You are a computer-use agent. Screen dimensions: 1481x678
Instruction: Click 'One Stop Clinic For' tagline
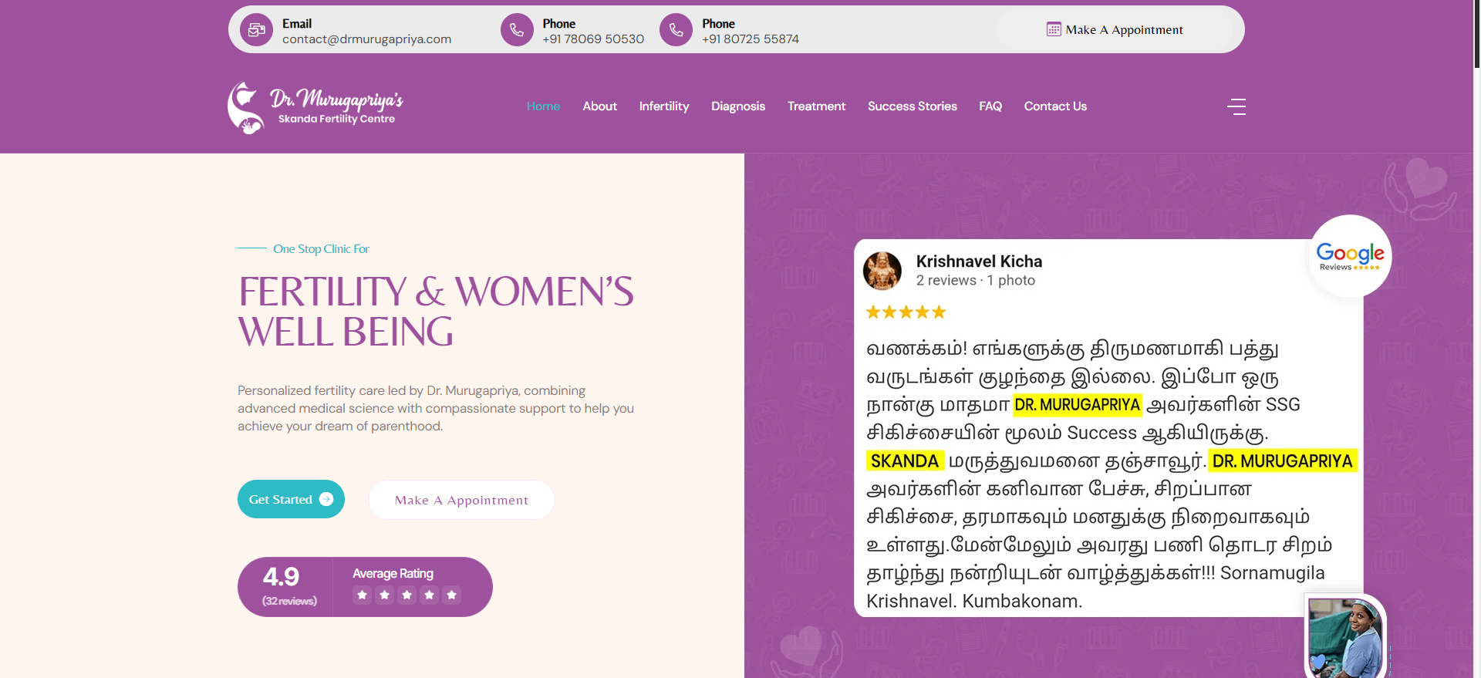[321, 249]
